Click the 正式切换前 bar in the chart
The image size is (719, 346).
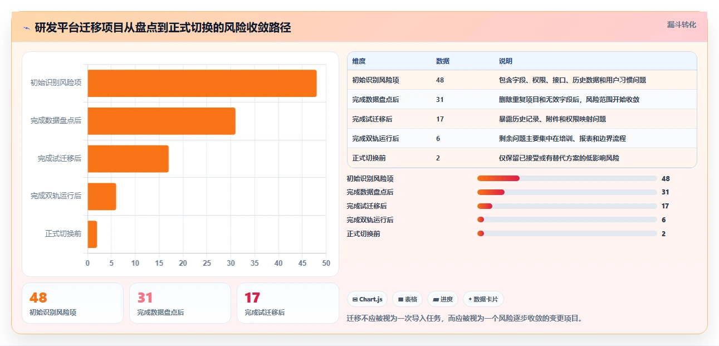(92, 234)
